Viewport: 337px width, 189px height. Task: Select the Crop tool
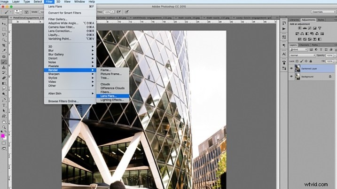tap(4, 45)
